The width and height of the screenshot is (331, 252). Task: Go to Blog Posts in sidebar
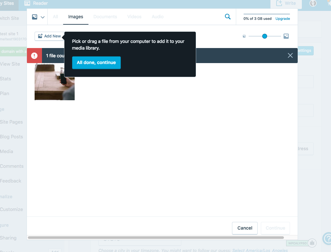(12, 137)
